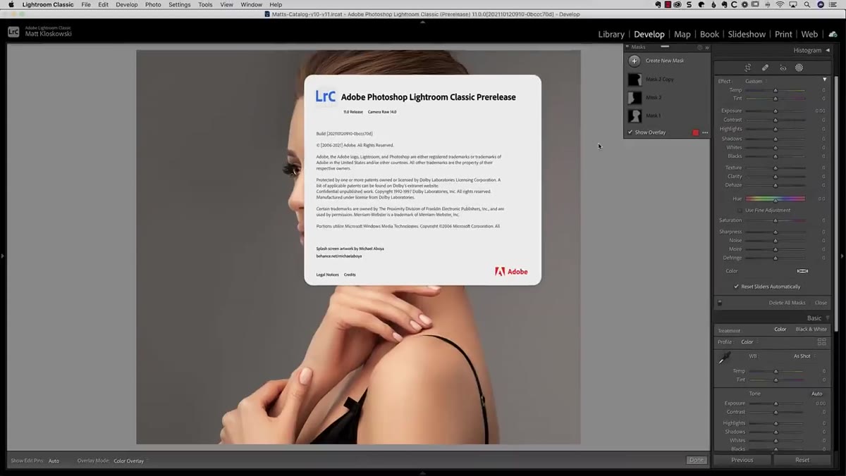The height and width of the screenshot is (476, 846).
Task: Click the red overlay color swatch
Action: point(695,132)
